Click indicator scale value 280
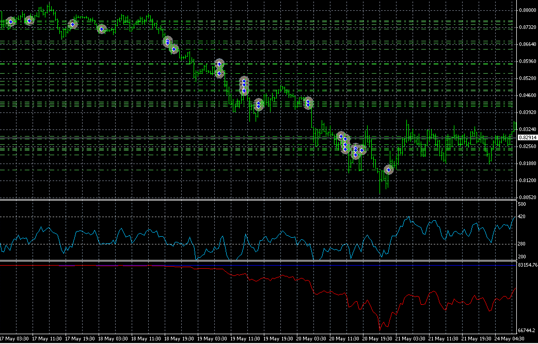The width and height of the screenshot is (538, 344). tap(522, 244)
